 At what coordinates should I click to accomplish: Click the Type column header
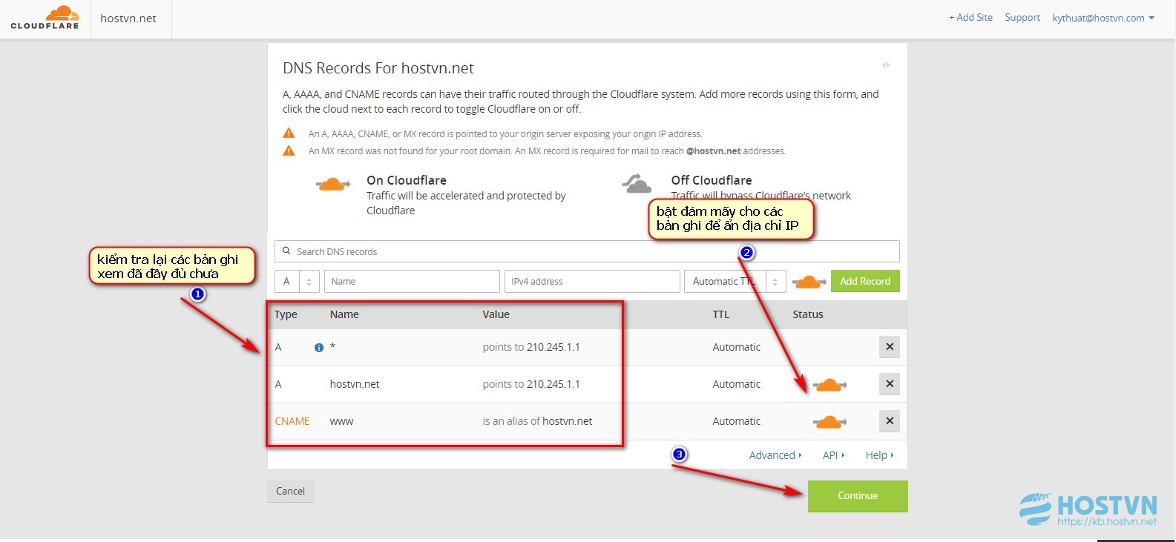click(x=286, y=314)
